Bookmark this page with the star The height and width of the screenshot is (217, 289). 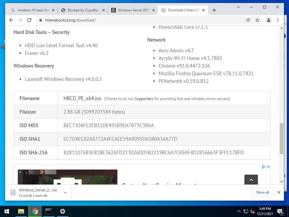click(257, 20)
